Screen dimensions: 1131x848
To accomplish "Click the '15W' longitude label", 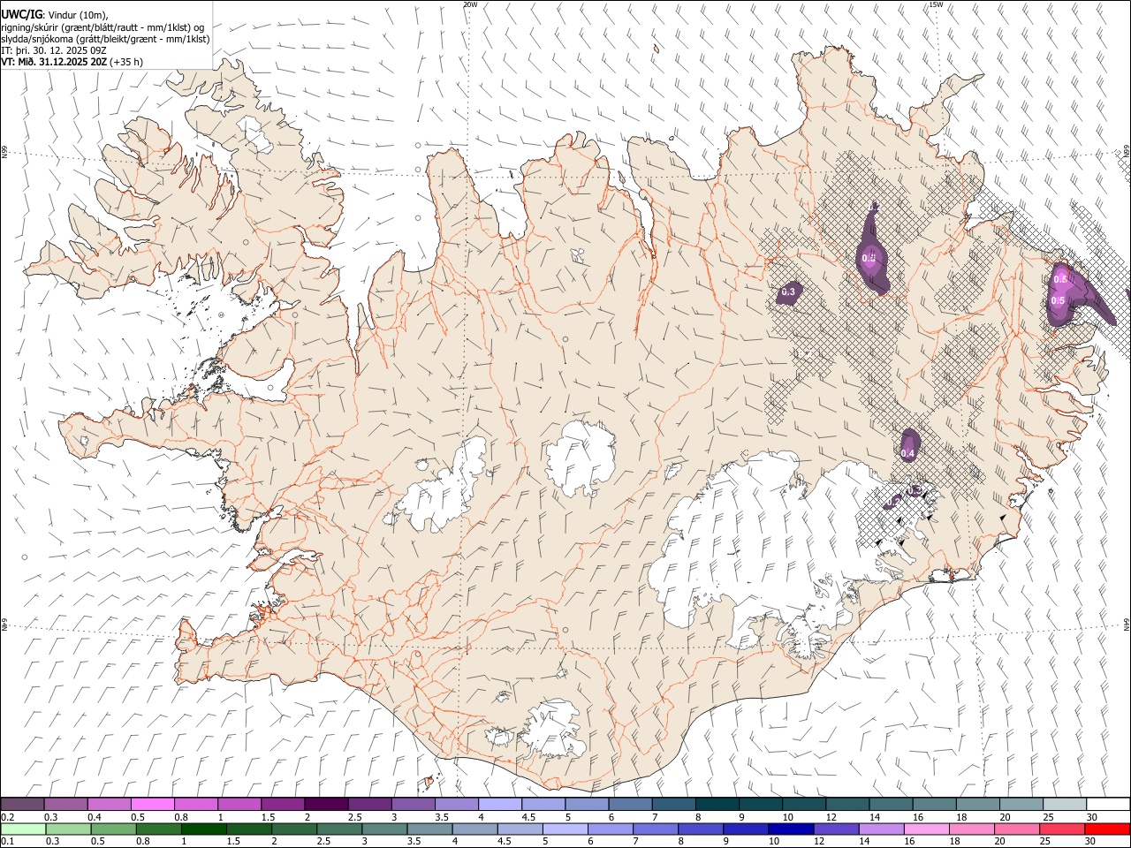I will (x=936, y=4).
